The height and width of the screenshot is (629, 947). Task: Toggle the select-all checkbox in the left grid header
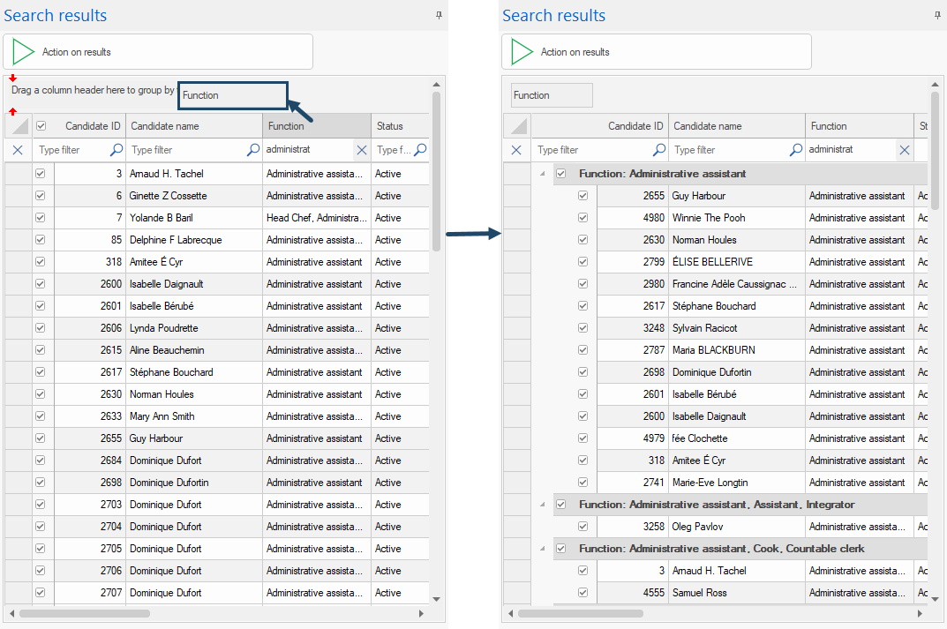41,126
